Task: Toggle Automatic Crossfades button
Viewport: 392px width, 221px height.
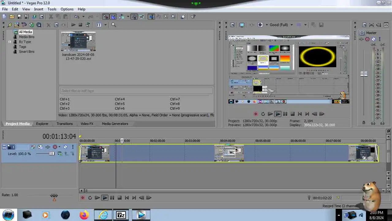Action: point(113,17)
